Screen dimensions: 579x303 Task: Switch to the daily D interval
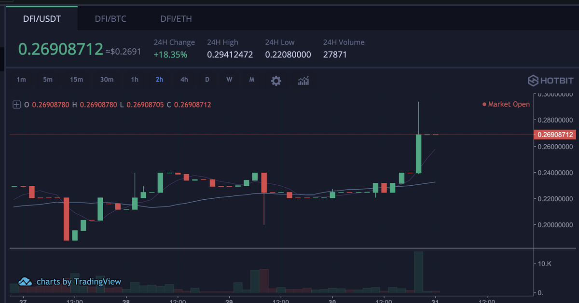click(x=207, y=80)
